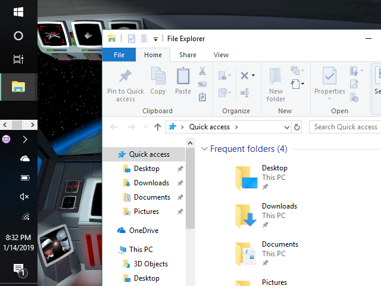Open Action Center notifications icon
This screenshot has height=286, width=381.
point(20,270)
